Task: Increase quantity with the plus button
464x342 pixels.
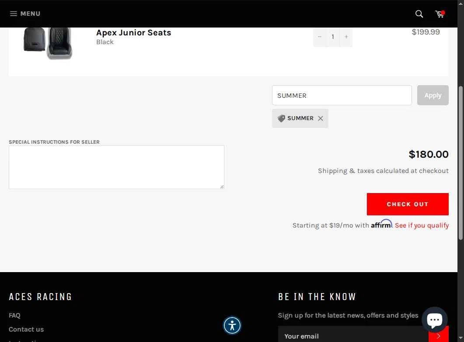Action: point(346,37)
